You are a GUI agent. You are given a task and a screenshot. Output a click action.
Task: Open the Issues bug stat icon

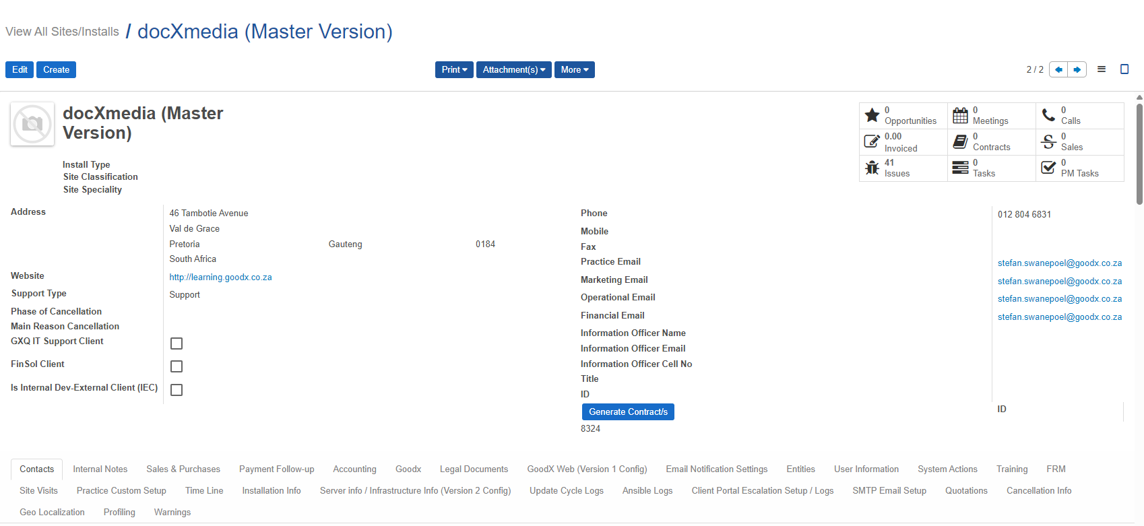pyautogui.click(x=872, y=168)
